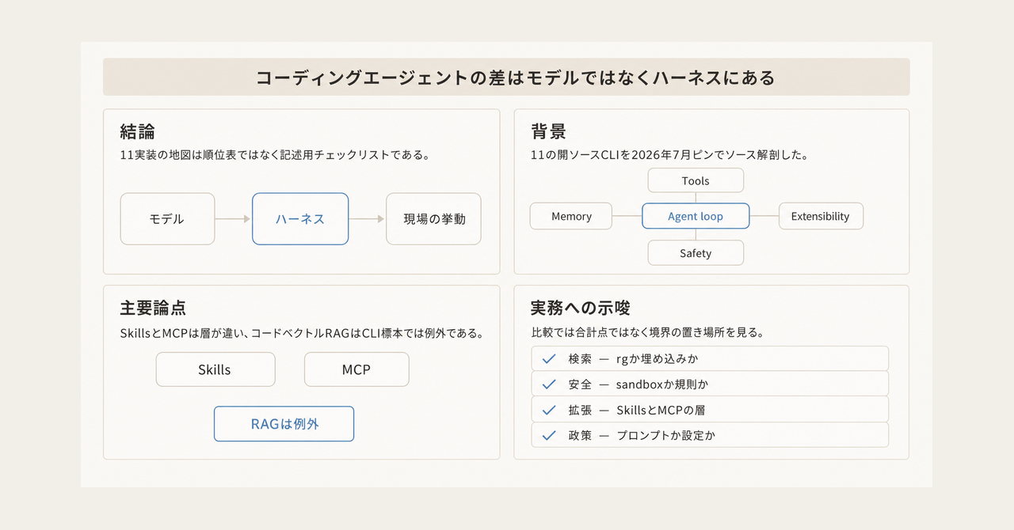Select the Safety node
The image size is (1014, 530).
click(x=696, y=253)
